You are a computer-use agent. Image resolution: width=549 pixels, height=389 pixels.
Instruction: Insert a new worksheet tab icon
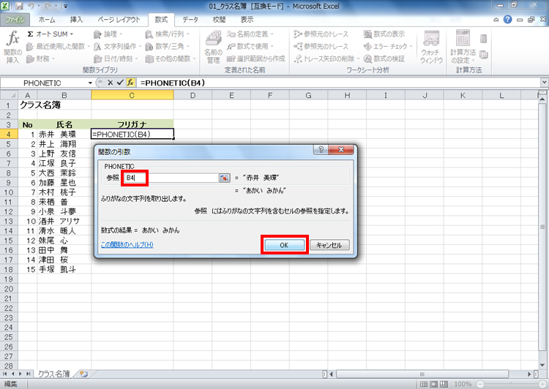83,374
